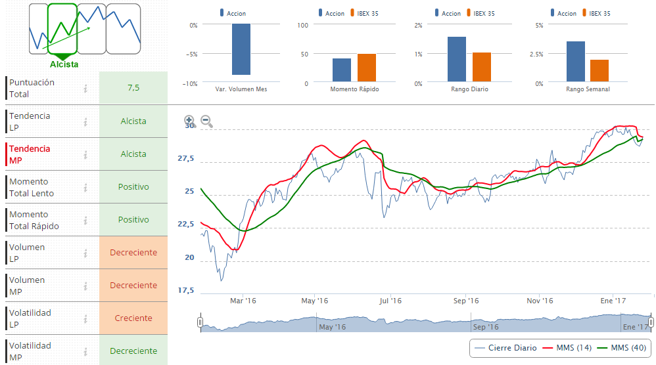Open info icon for Tendencia MP
656x365 pixels.
[x=85, y=154]
